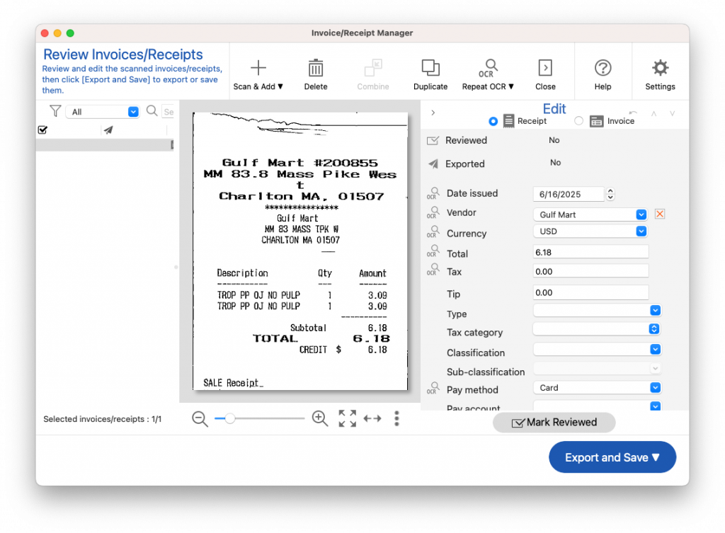Image resolution: width=725 pixels, height=533 pixels.
Task: Click in the Total field
Action: pos(591,253)
